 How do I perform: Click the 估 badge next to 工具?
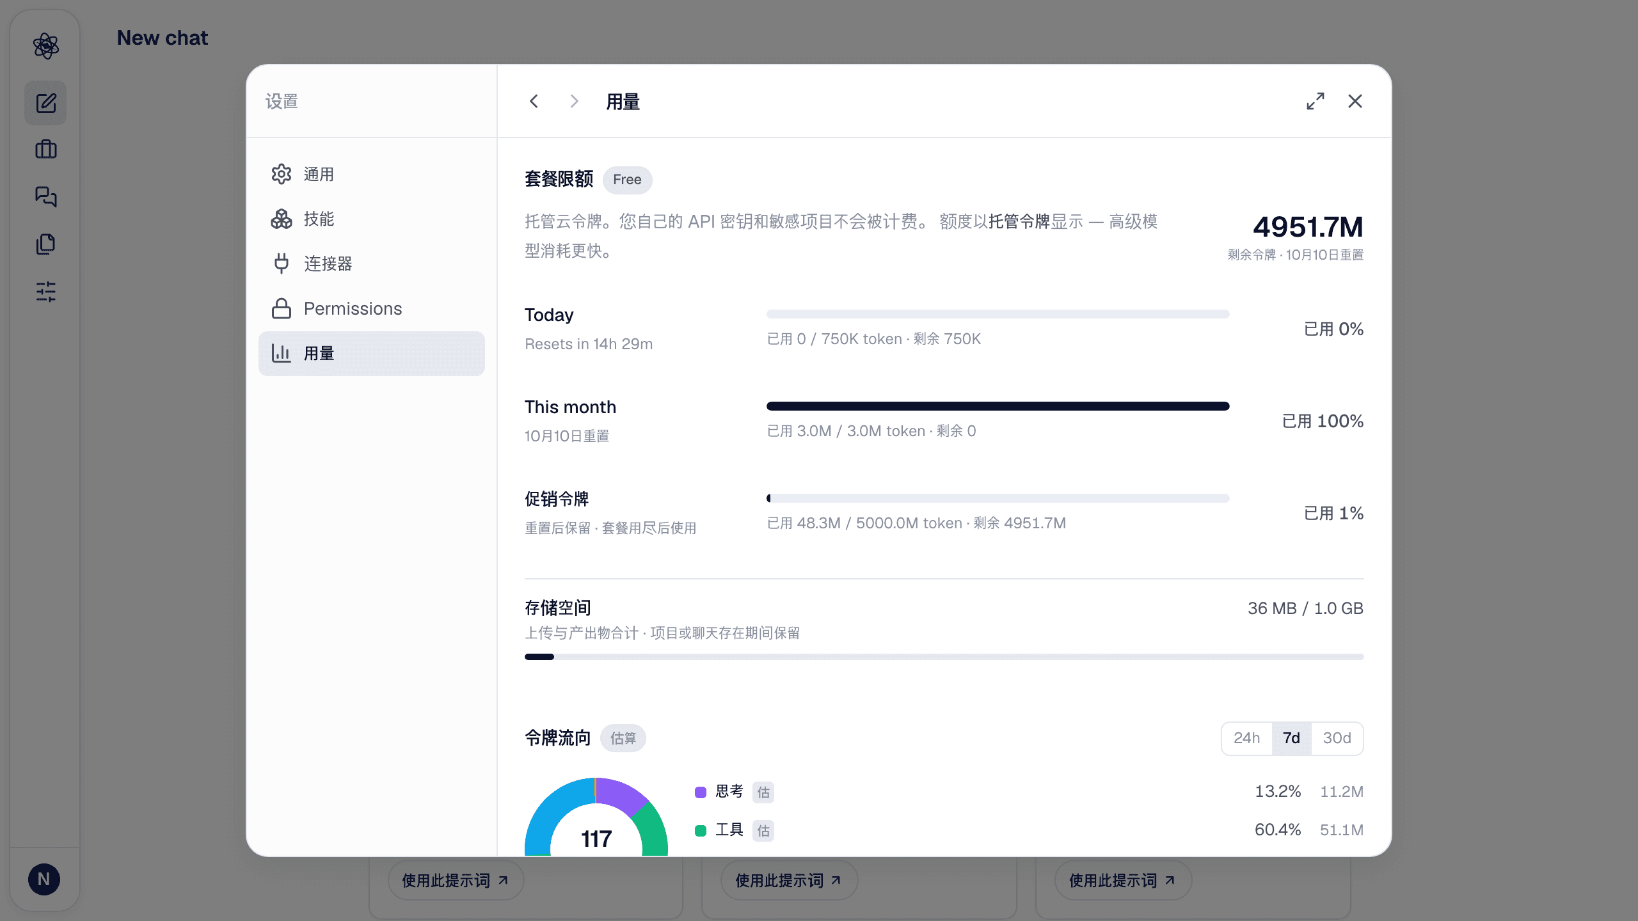tap(763, 830)
